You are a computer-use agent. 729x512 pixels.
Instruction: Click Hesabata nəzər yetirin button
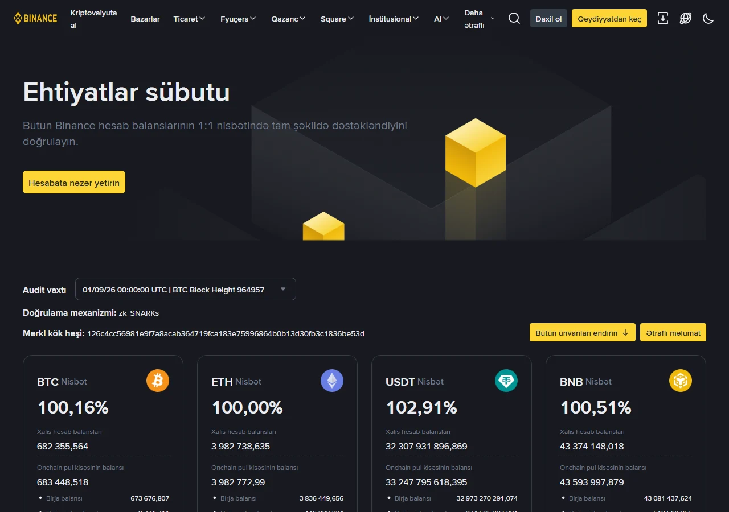coord(74,182)
